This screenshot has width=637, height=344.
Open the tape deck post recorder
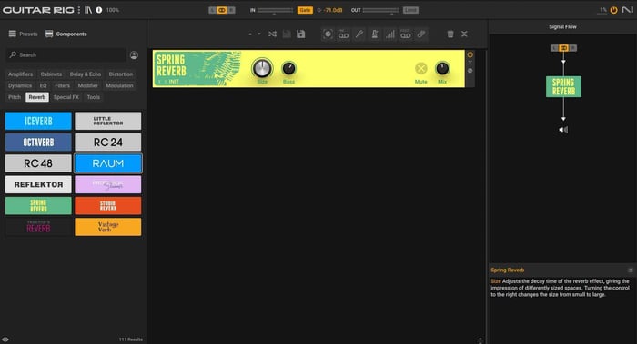(x=406, y=34)
